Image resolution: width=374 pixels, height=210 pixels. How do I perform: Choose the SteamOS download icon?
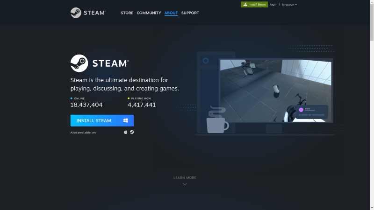click(x=132, y=132)
